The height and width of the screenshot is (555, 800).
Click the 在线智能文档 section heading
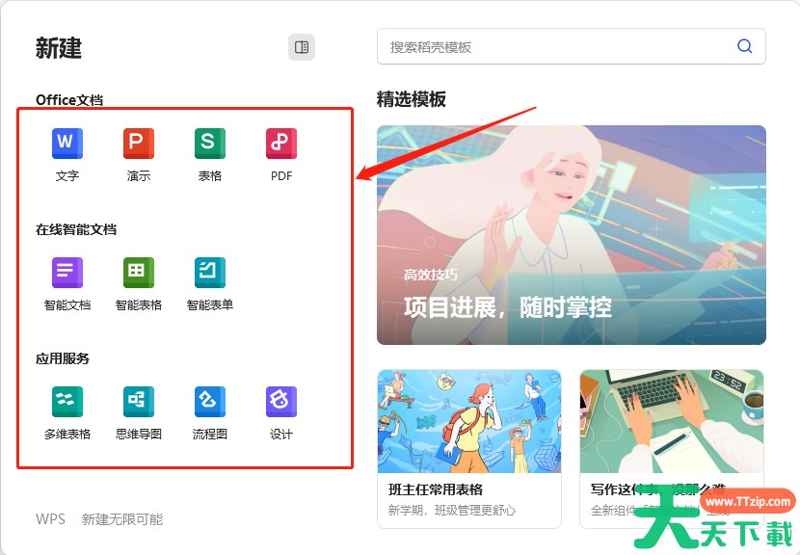(76, 229)
